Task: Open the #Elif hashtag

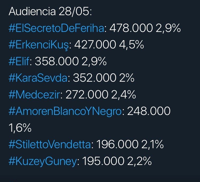Action: (20, 62)
